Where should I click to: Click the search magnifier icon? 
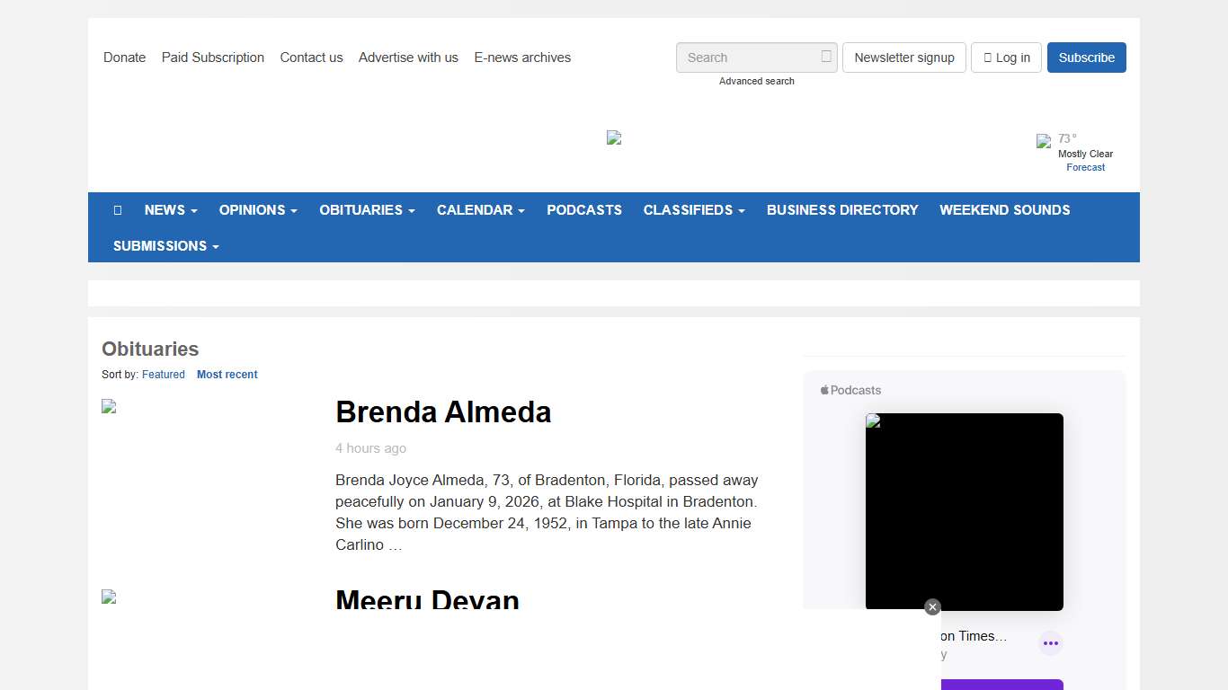[826, 57]
